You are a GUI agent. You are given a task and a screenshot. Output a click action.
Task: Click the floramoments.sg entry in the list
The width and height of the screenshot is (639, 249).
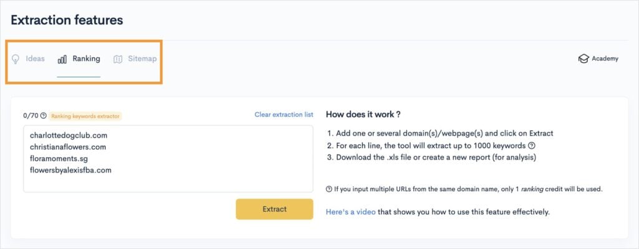pyautogui.click(x=59, y=159)
